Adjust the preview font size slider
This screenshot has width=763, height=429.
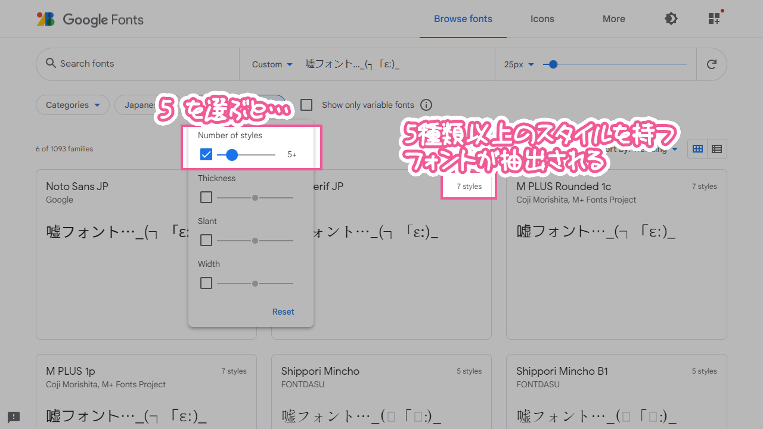pos(615,64)
